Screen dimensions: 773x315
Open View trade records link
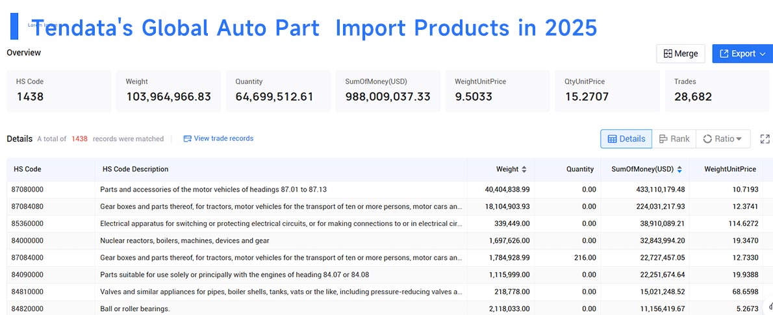(x=218, y=138)
